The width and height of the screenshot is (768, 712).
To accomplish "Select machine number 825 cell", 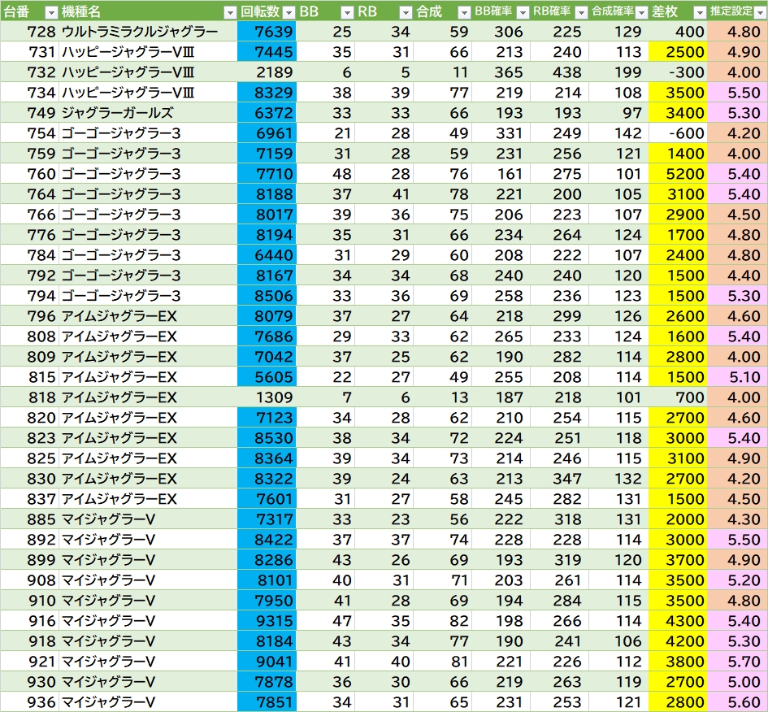I will [29, 458].
